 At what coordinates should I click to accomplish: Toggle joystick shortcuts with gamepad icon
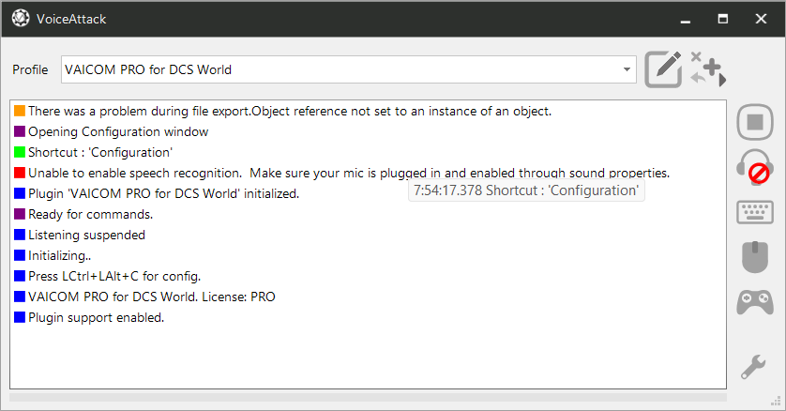coord(755,302)
